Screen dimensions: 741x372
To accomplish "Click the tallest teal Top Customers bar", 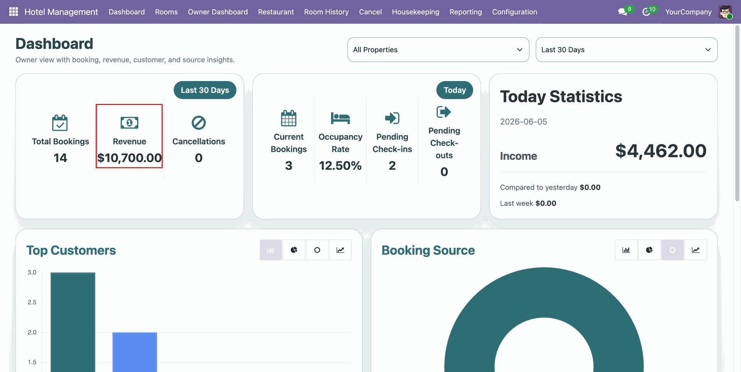I will [x=73, y=322].
